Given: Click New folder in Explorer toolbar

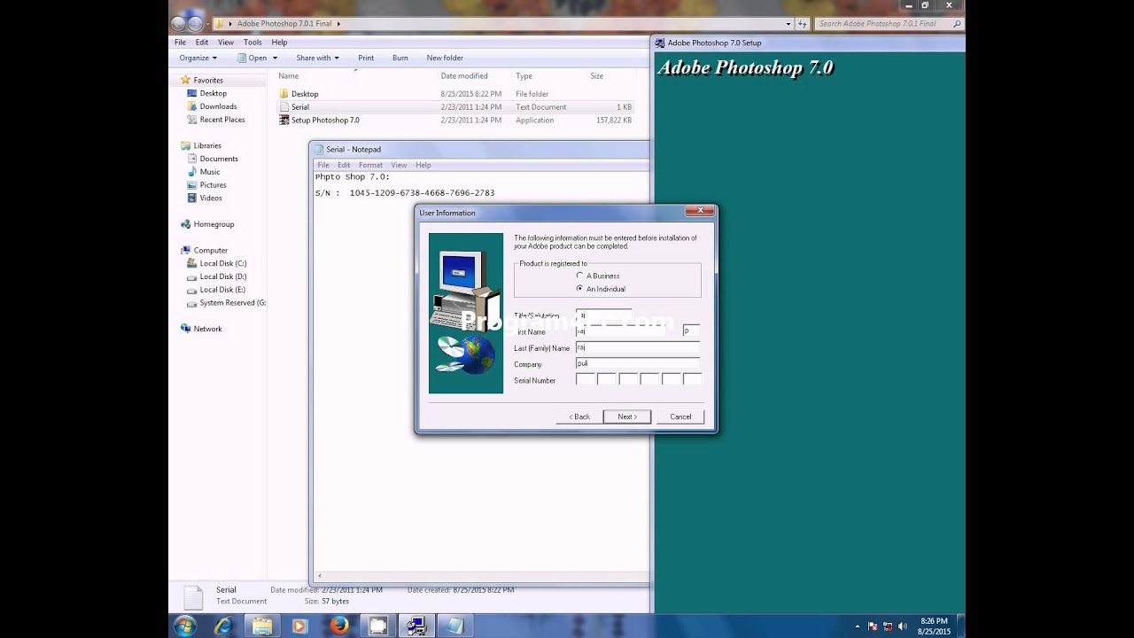Looking at the screenshot, I should (445, 58).
